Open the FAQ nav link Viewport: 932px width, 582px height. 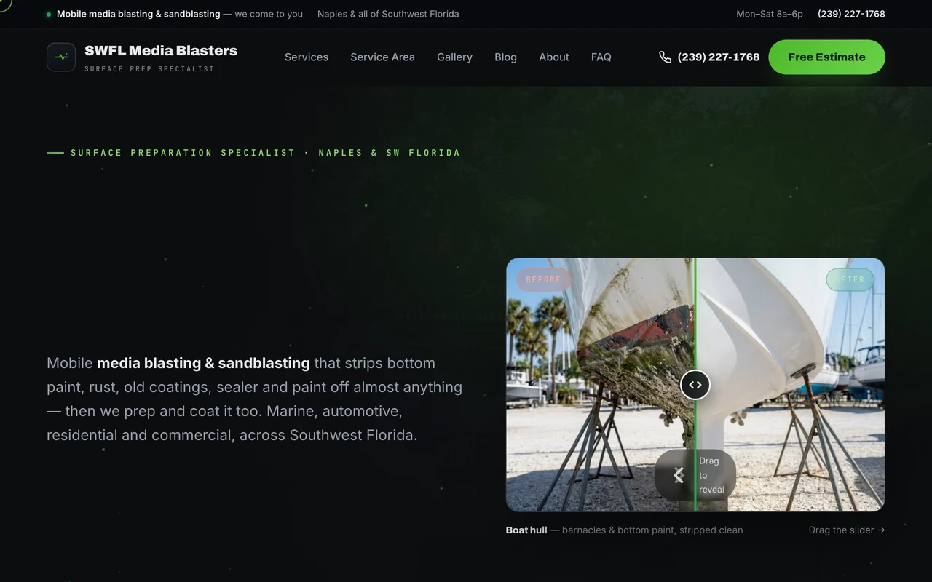tap(601, 57)
